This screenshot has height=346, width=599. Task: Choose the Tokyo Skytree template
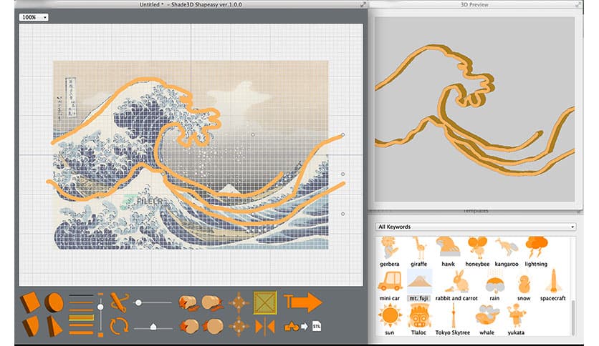pos(453,320)
